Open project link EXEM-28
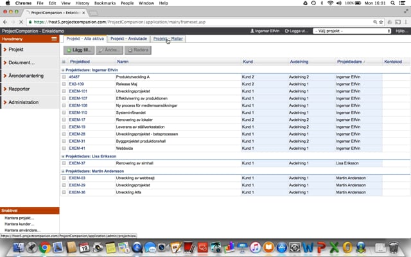Image resolution: width=411 pixels, height=257 pixels. pos(77,134)
